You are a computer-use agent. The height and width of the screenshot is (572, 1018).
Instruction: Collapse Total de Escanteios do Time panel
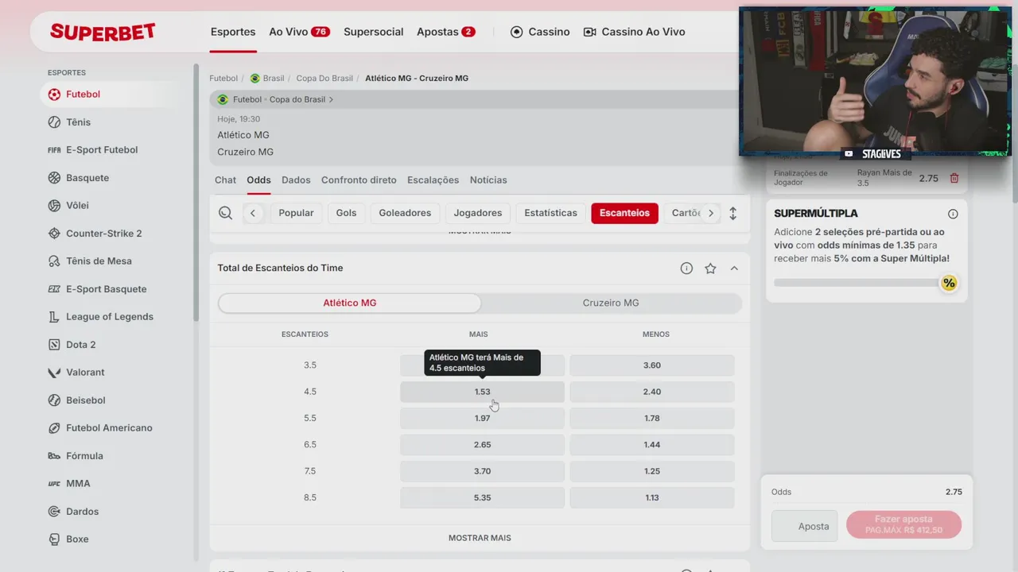click(x=734, y=269)
